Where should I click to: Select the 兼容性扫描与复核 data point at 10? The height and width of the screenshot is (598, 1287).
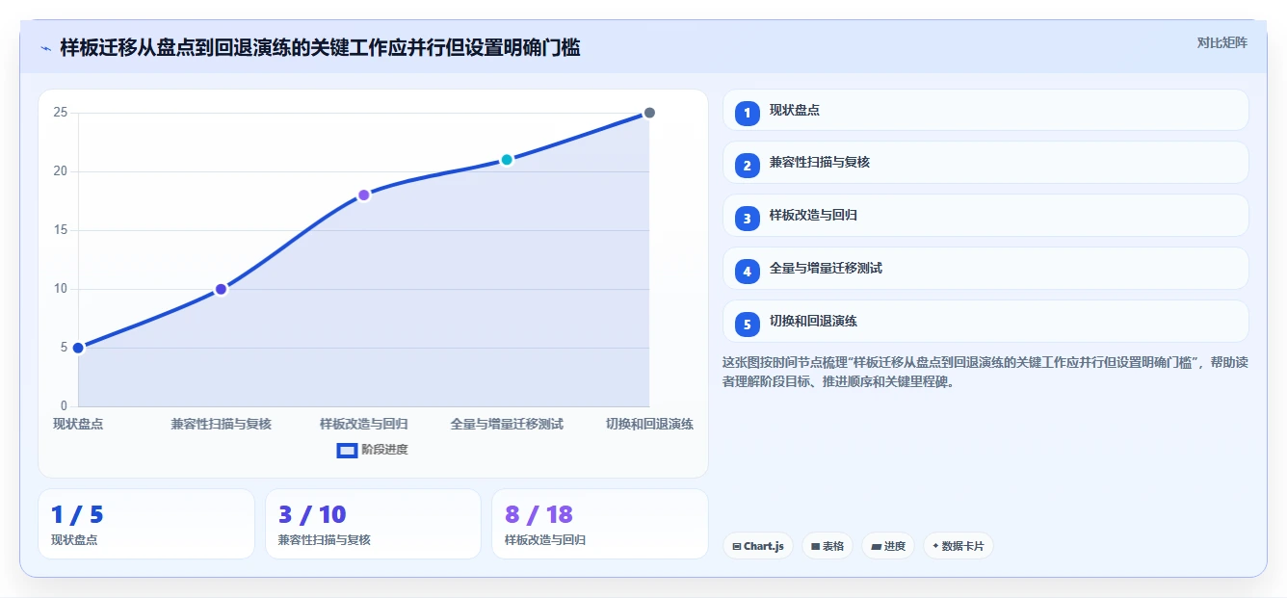coord(221,289)
